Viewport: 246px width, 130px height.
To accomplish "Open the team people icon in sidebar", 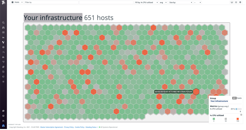I will tap(3, 121).
